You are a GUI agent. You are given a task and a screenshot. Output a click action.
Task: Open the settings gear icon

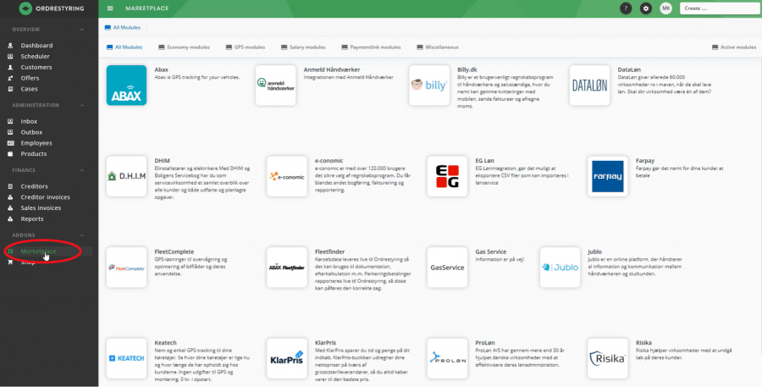point(646,8)
